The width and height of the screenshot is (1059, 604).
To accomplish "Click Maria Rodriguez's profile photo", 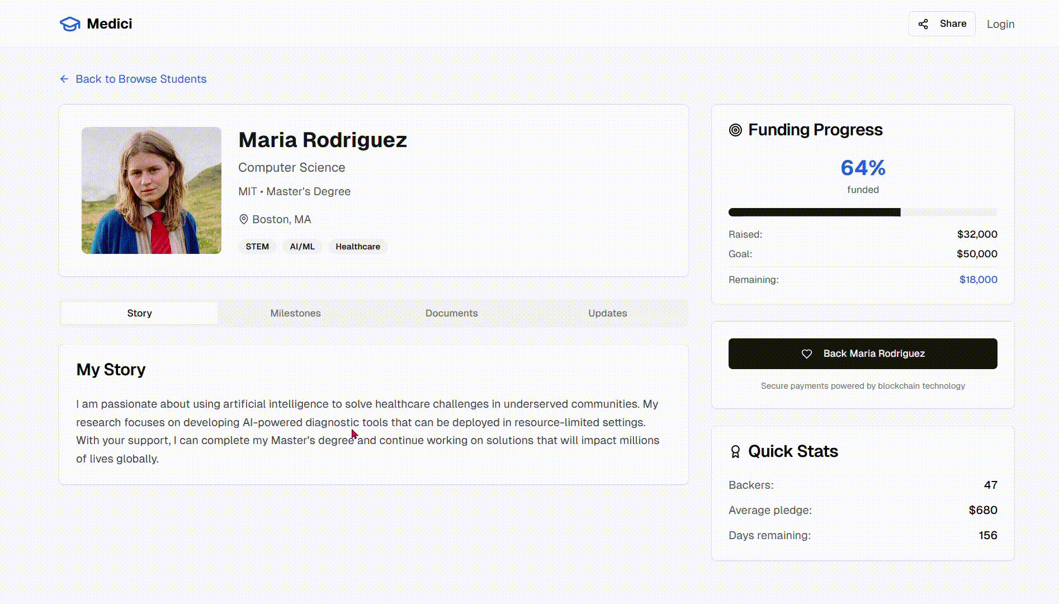I will point(152,190).
